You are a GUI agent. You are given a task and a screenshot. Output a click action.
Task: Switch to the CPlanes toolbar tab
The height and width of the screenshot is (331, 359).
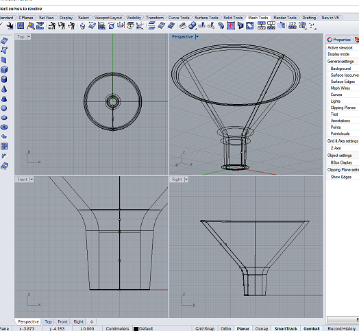click(25, 18)
